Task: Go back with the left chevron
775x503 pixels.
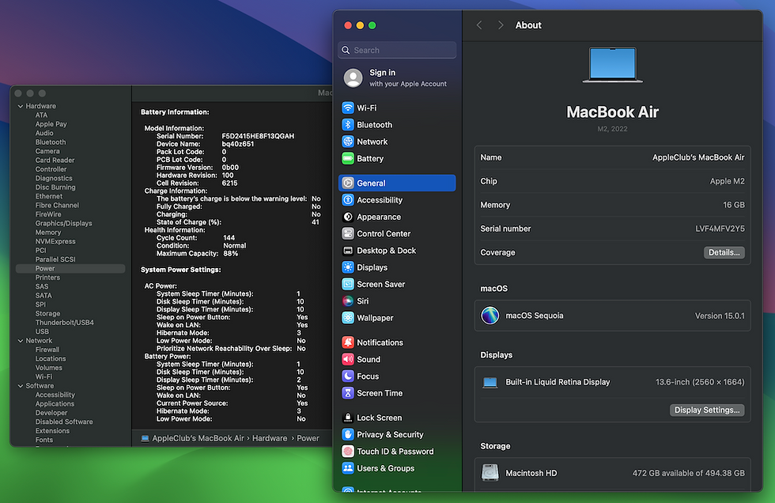Action: [479, 25]
